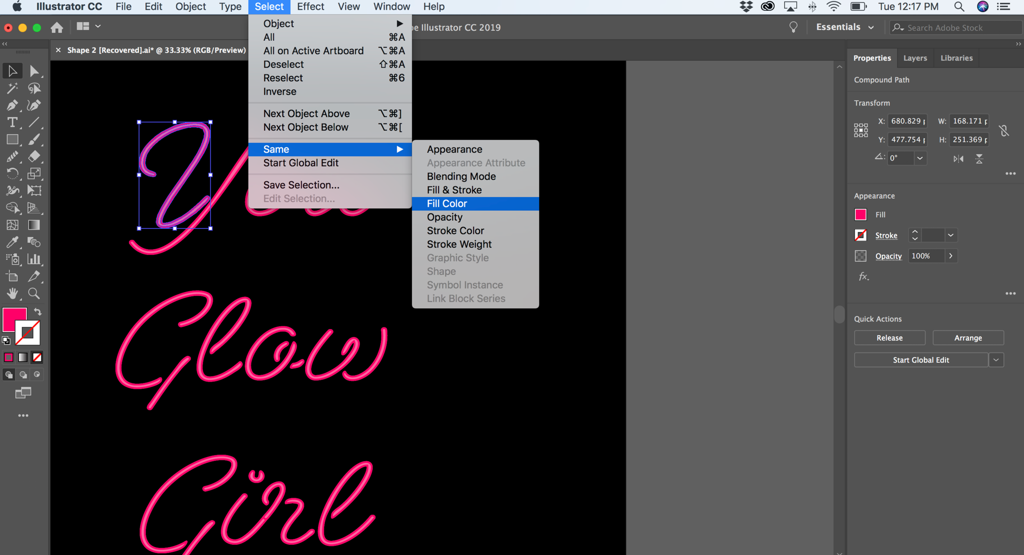Select the Hand tool
This screenshot has height=555, width=1024.
pos(12,293)
